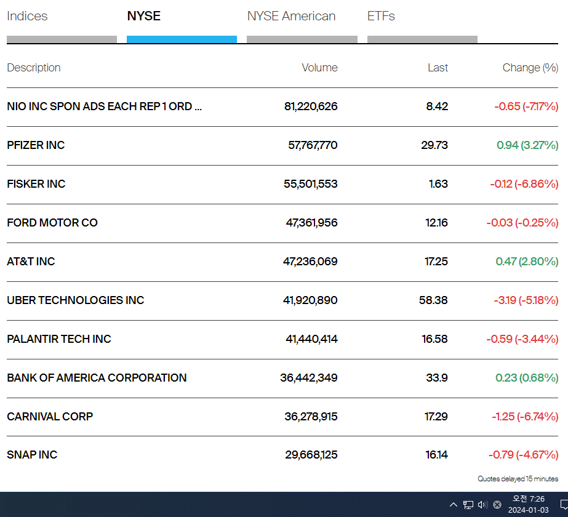The width and height of the screenshot is (568, 517).
Task: Click the Description column header
Action: coord(34,68)
